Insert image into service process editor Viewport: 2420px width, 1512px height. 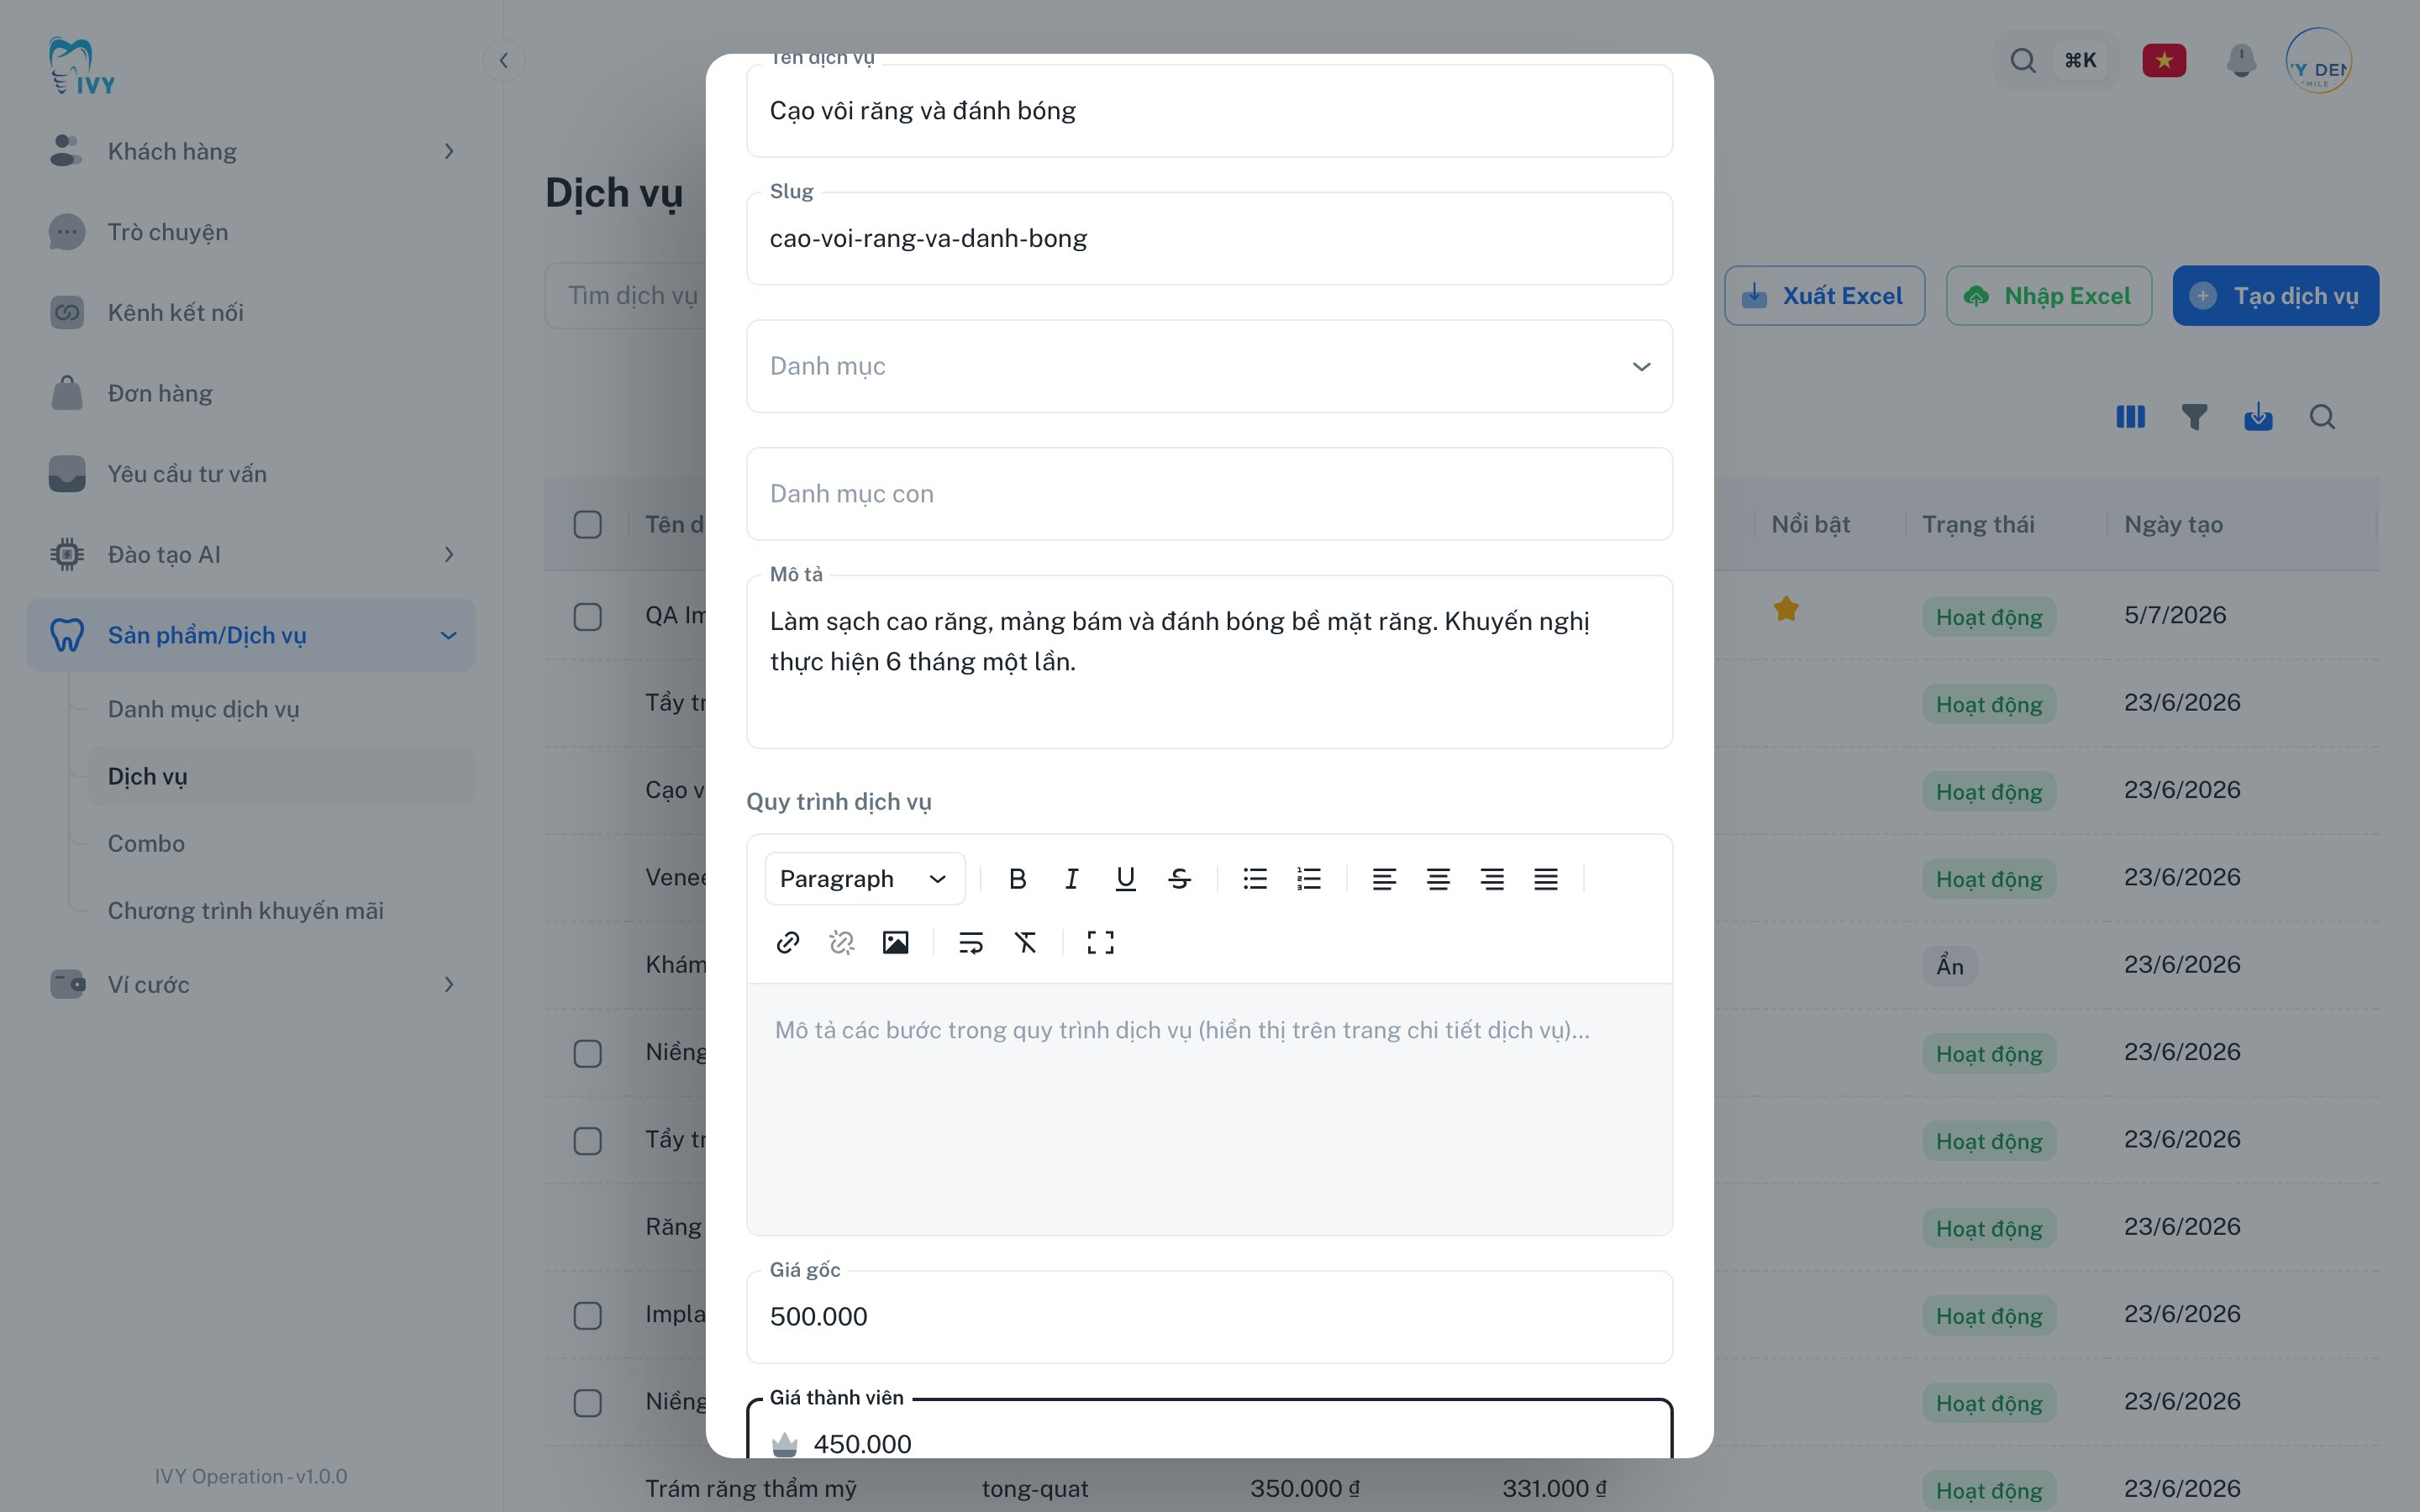click(x=896, y=942)
